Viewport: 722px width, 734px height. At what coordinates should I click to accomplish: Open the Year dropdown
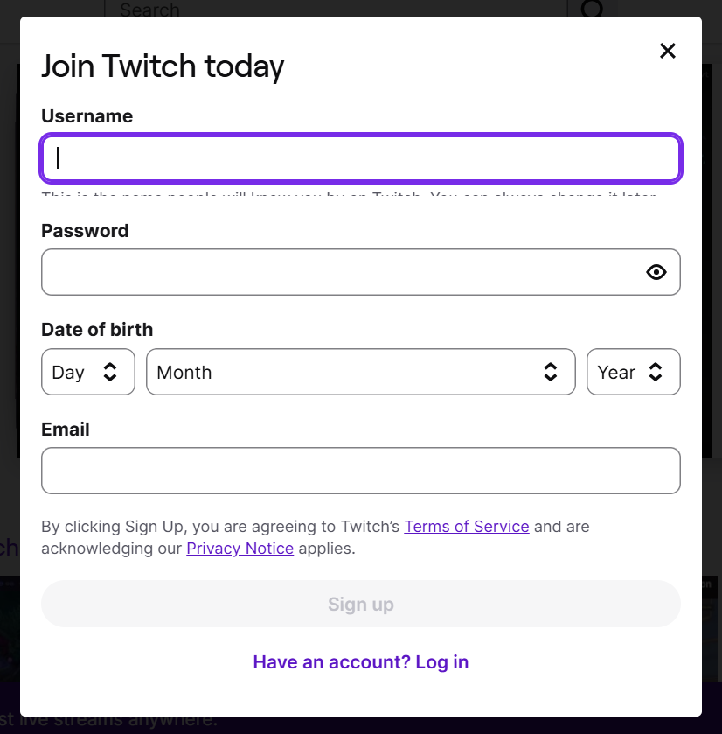pos(633,372)
